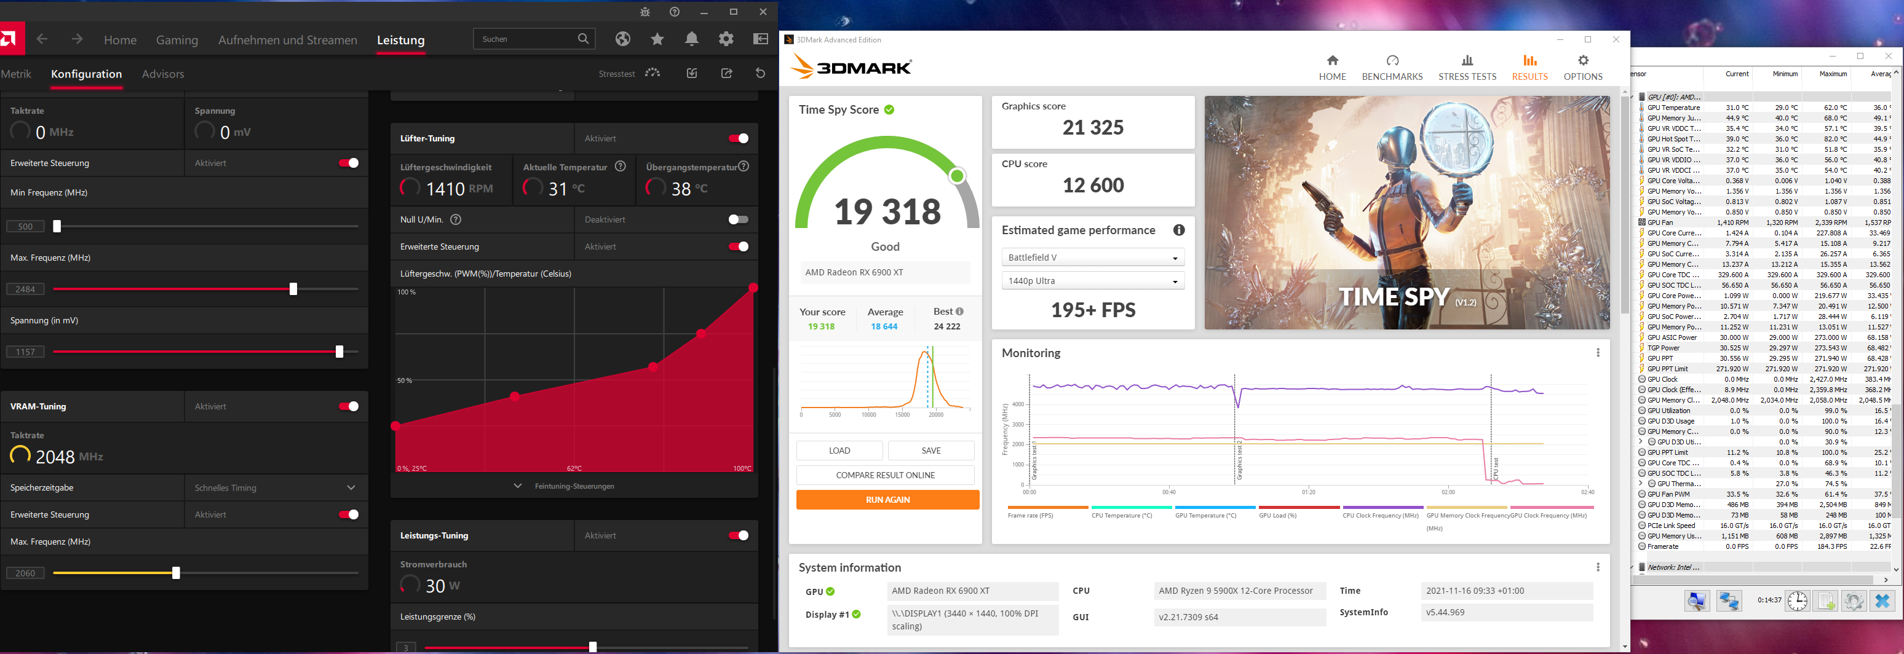Switch to the Gaming tab
This screenshot has height=654, width=1904.
pos(177,40)
